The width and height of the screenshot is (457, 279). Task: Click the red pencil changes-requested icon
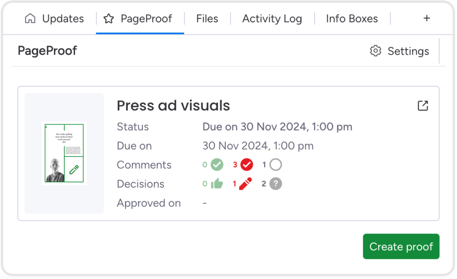245,184
